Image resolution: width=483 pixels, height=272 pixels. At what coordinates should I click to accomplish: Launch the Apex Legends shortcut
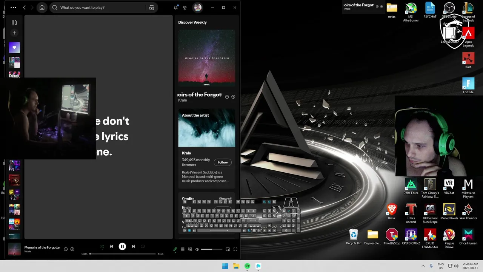(468, 37)
